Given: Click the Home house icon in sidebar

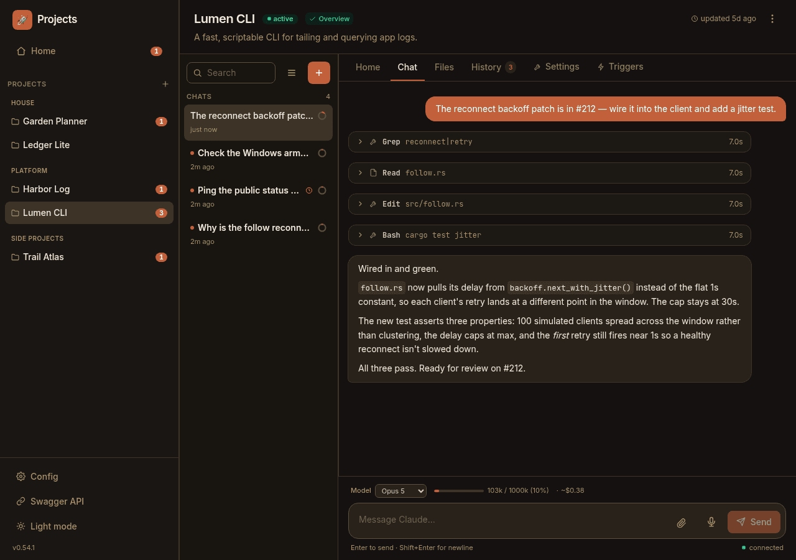Looking at the screenshot, I should click(21, 51).
